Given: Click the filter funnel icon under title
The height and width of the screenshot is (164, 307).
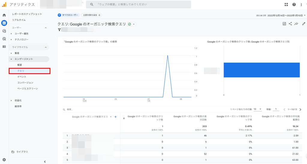Looking at the screenshot, I should [59, 30].
